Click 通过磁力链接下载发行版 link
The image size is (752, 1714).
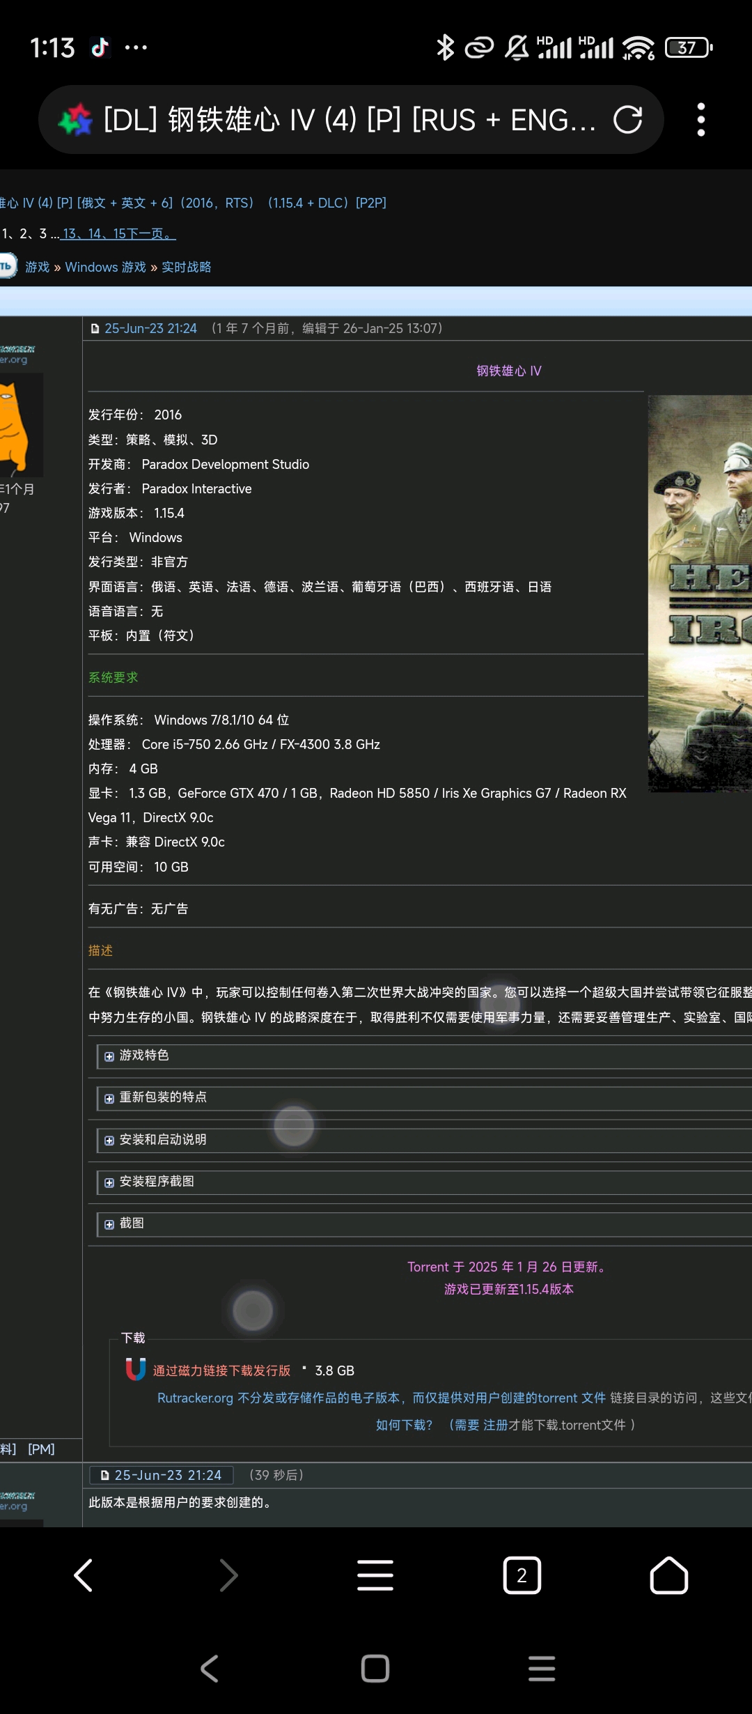tap(221, 1371)
